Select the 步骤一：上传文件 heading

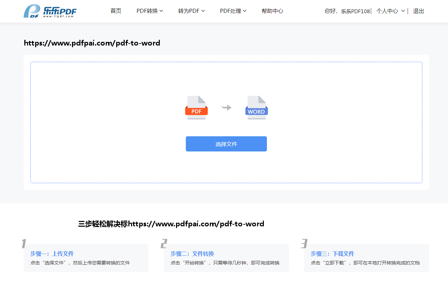52,254
